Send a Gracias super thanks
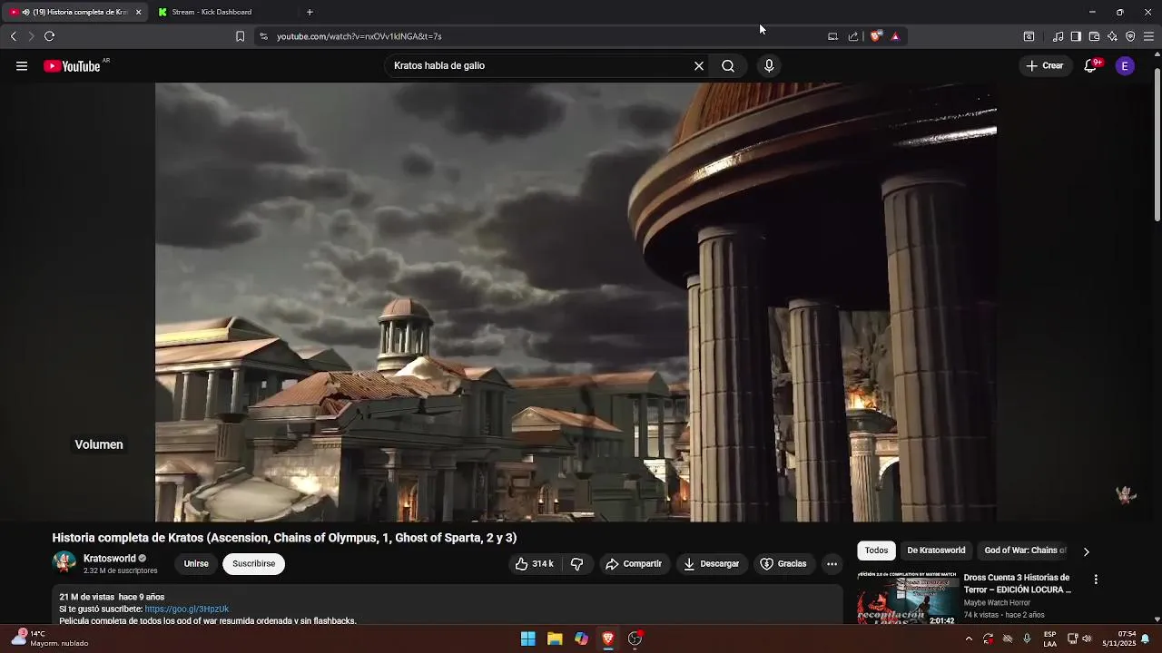The height and width of the screenshot is (653, 1162). coord(783,564)
